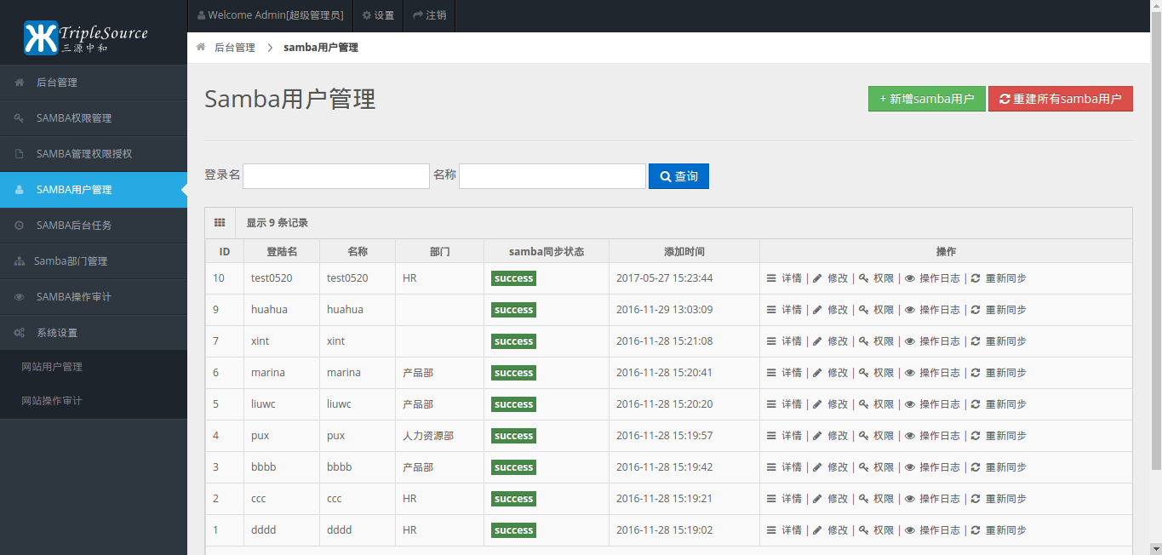Open details for user test0520

coord(784,278)
